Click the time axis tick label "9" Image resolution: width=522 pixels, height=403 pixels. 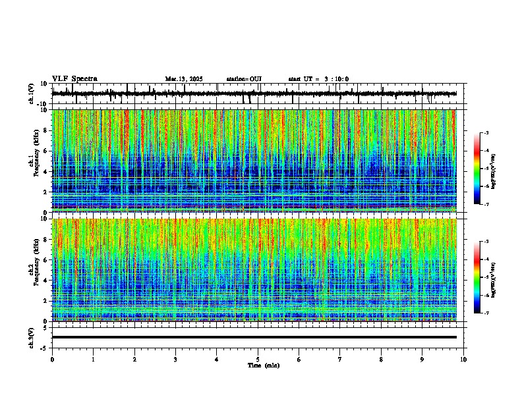pos(422,360)
